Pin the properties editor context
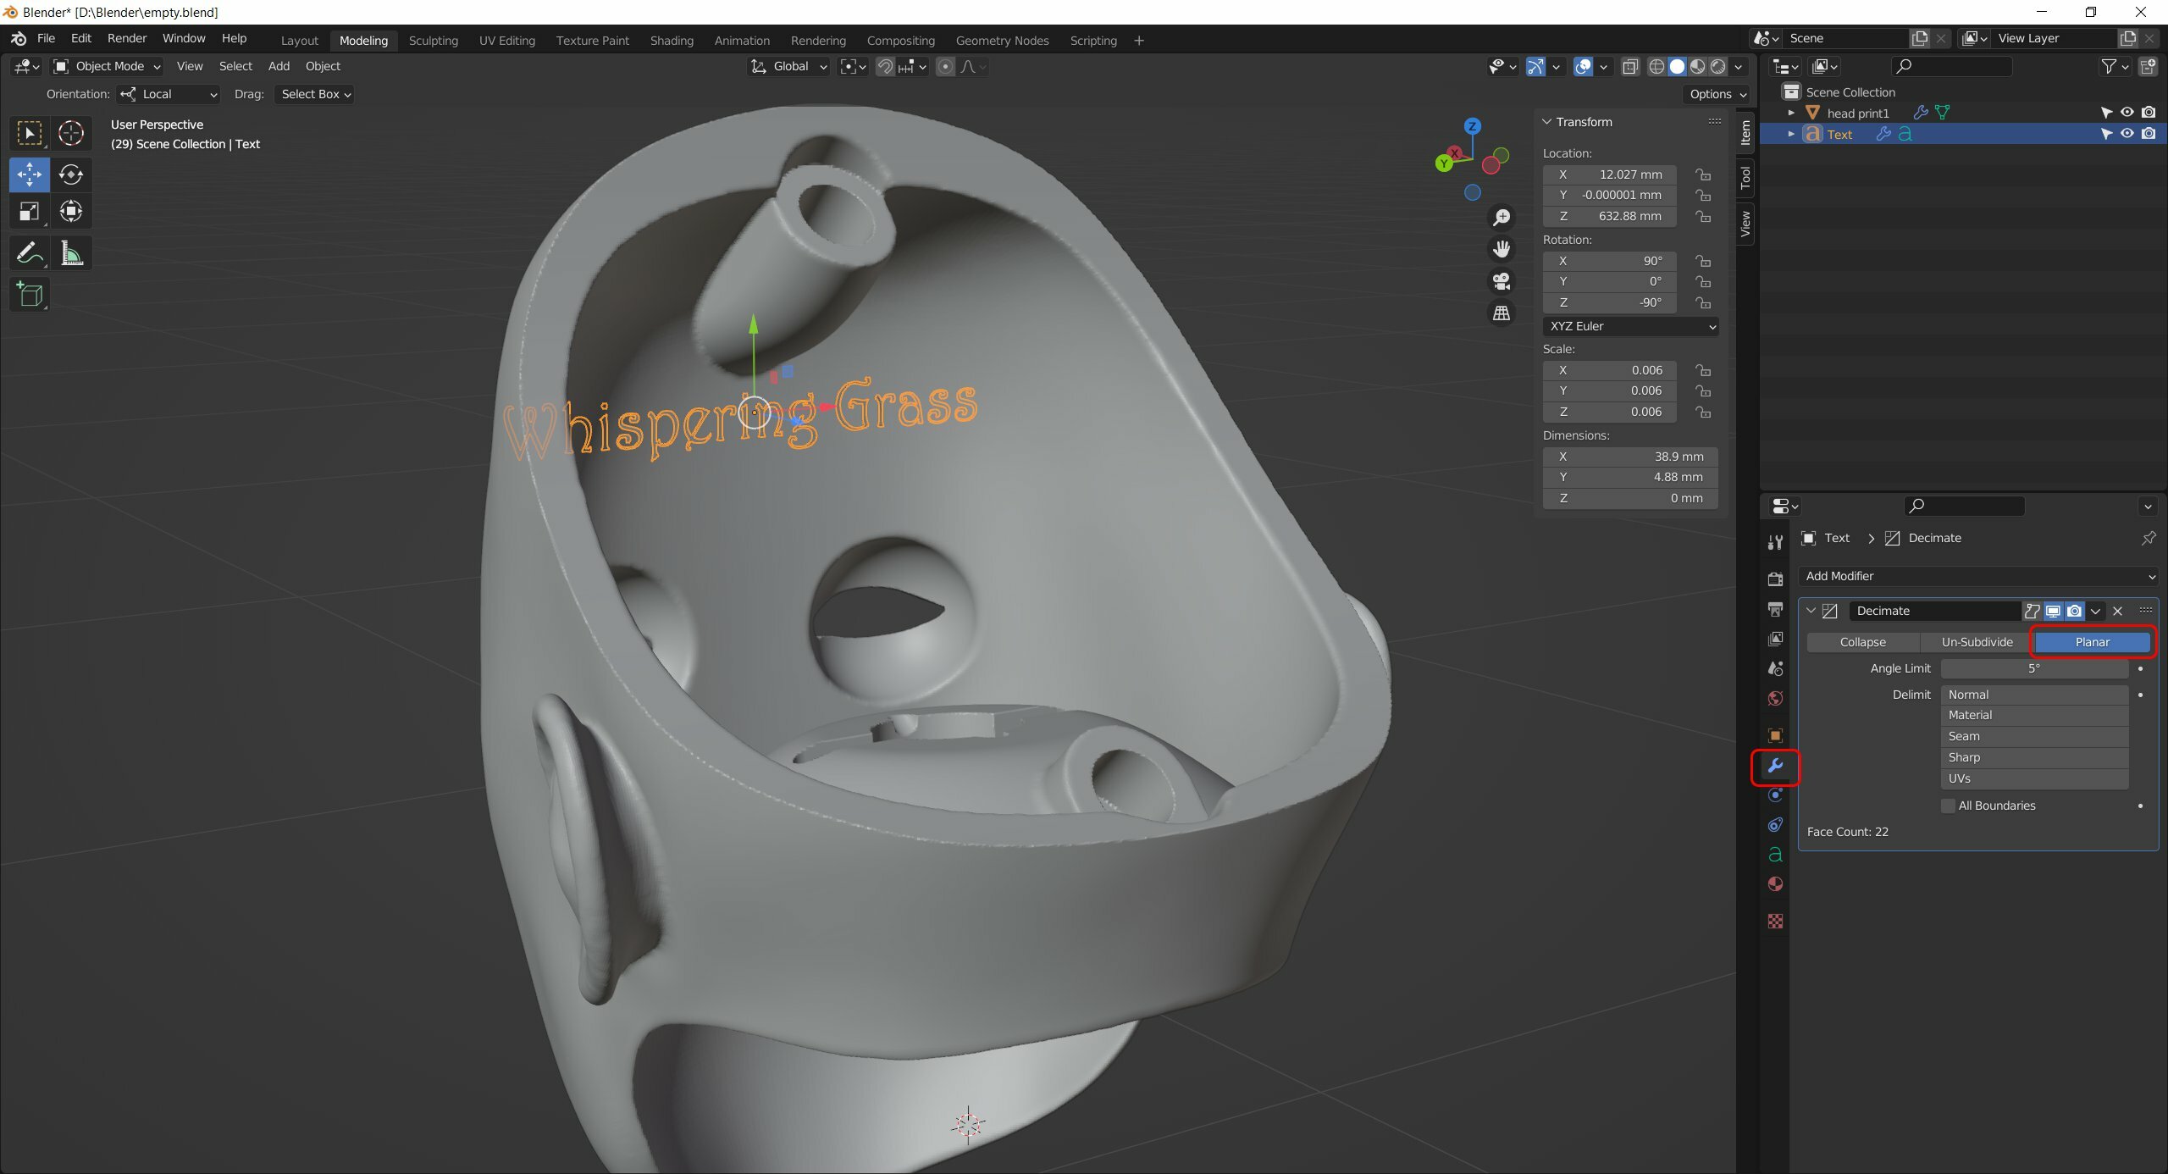Image resolution: width=2168 pixels, height=1174 pixels. (2148, 538)
